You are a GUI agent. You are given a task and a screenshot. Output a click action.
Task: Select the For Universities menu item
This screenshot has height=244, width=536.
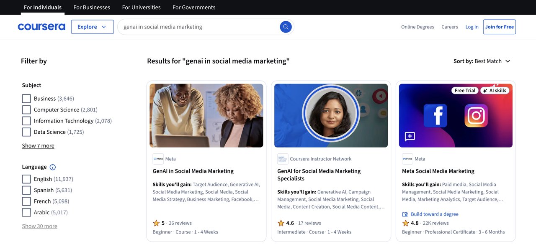pos(141,7)
